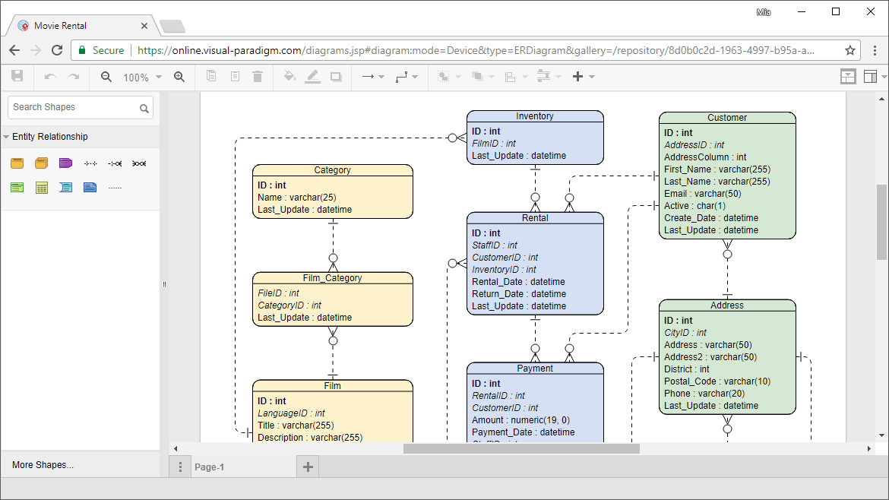Image resolution: width=889 pixels, height=500 pixels.
Task: Click the Undo arrow icon
Action: (50, 77)
